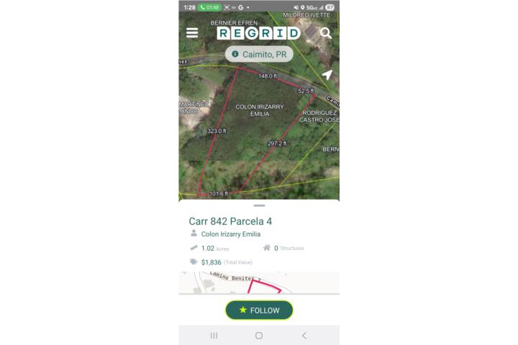518x345 pixels.
Task: Tap the REGRID logo
Action: [x=258, y=33]
